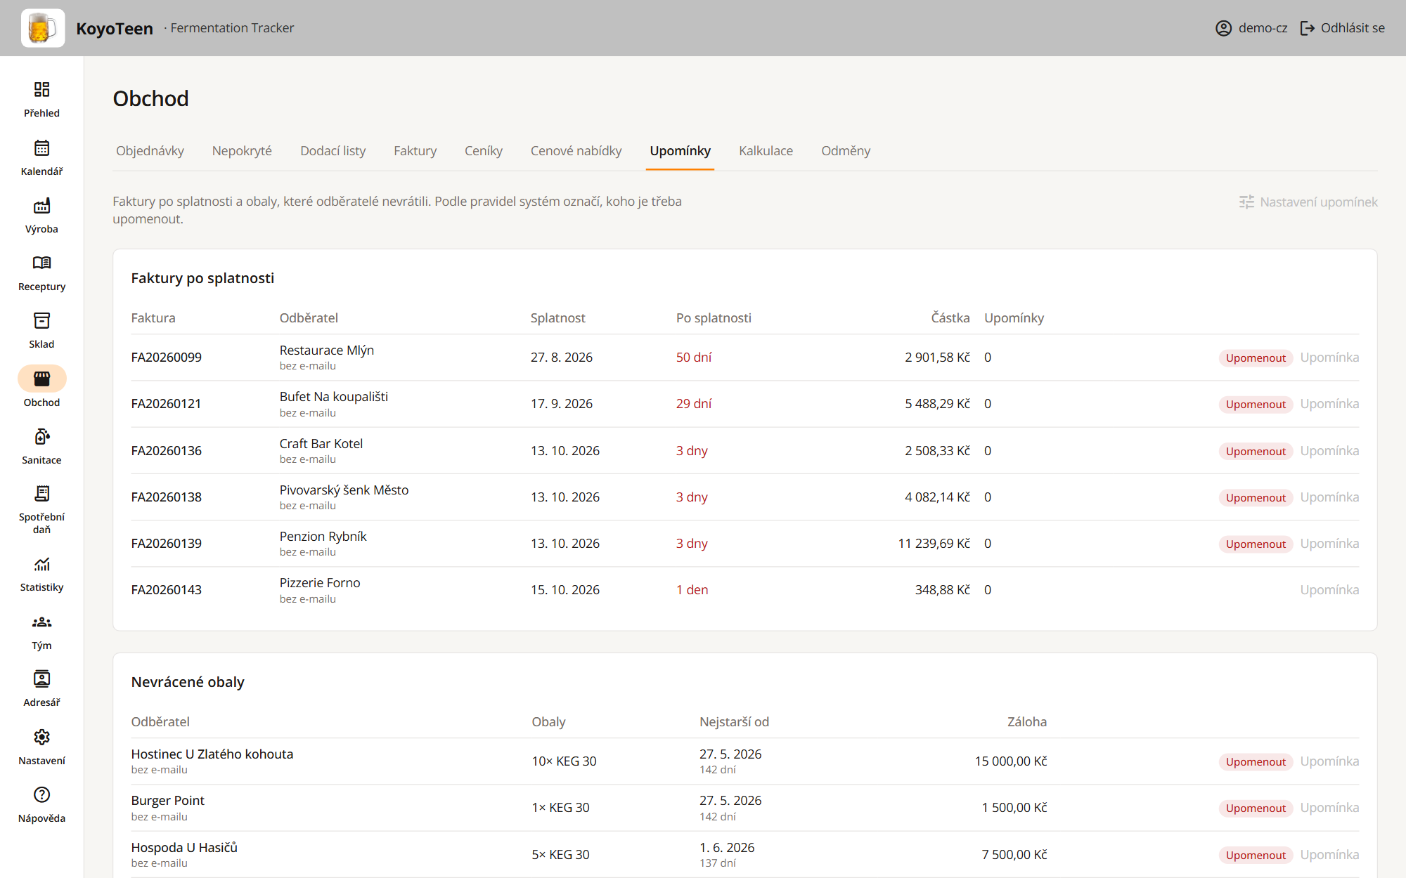Open the Nápověda help icon
The width and height of the screenshot is (1406, 878).
(41, 794)
